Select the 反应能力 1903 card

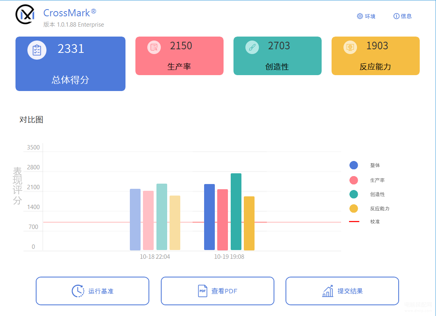(375, 56)
